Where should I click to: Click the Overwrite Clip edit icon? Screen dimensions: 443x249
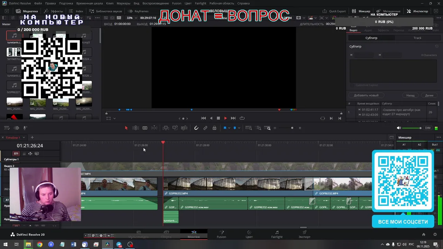[x=175, y=128]
